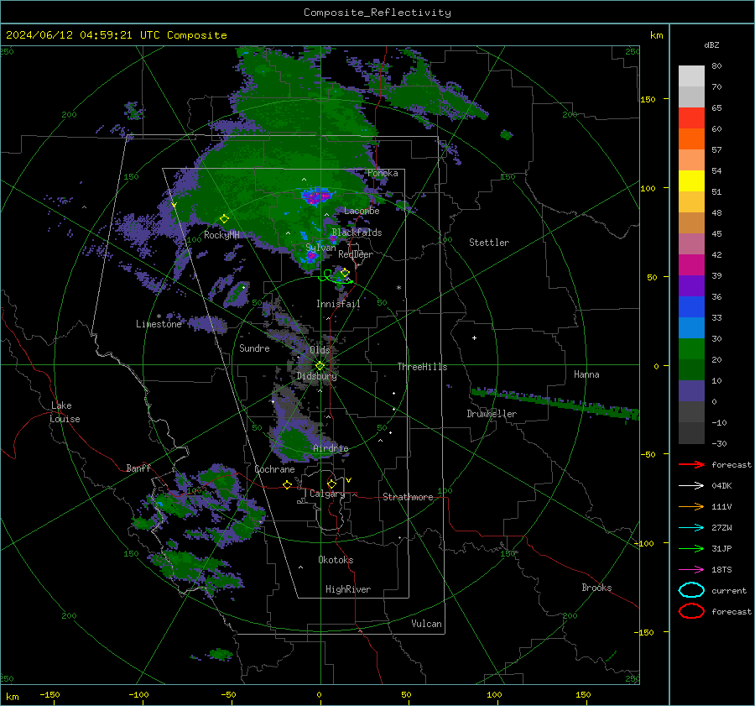Click the yellow radar site marker near Didsbury

[320, 366]
